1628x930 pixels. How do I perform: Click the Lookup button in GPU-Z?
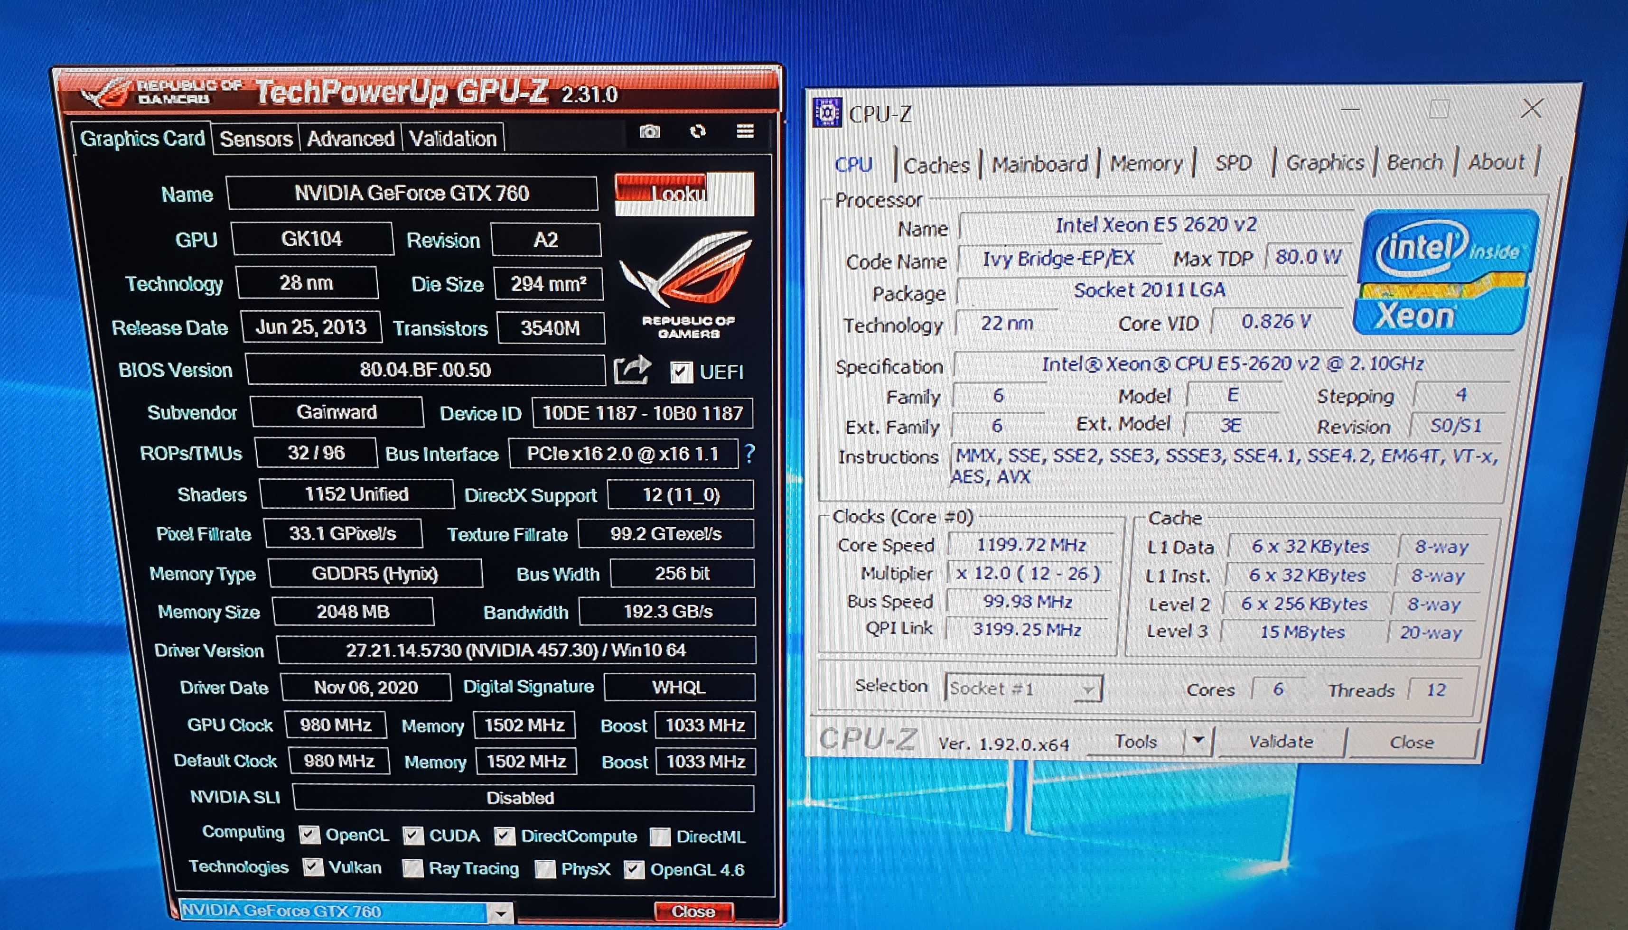click(683, 193)
